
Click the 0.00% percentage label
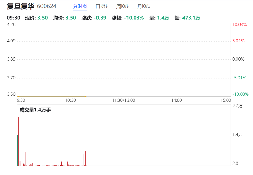pyautogui.click(x=238, y=59)
